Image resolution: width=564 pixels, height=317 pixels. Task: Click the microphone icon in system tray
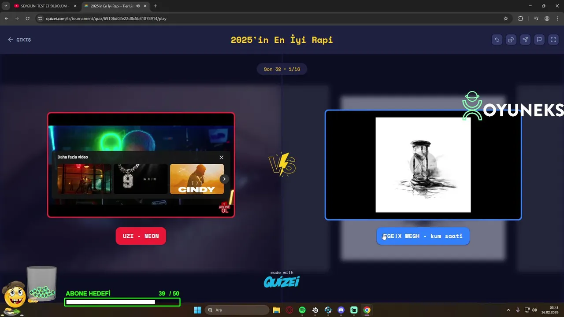[x=518, y=310]
